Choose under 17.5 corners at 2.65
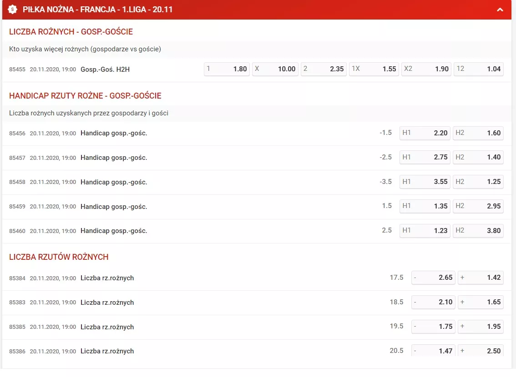516x377 pixels. (433, 278)
